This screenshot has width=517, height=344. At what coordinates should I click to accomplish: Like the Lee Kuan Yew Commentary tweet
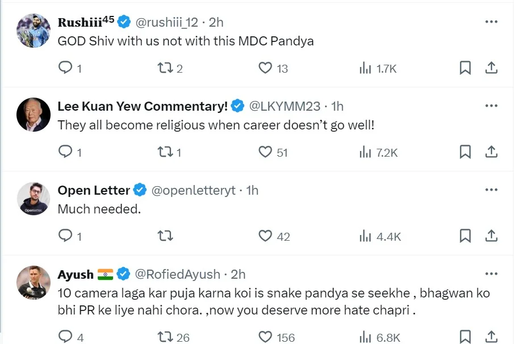[x=265, y=152]
